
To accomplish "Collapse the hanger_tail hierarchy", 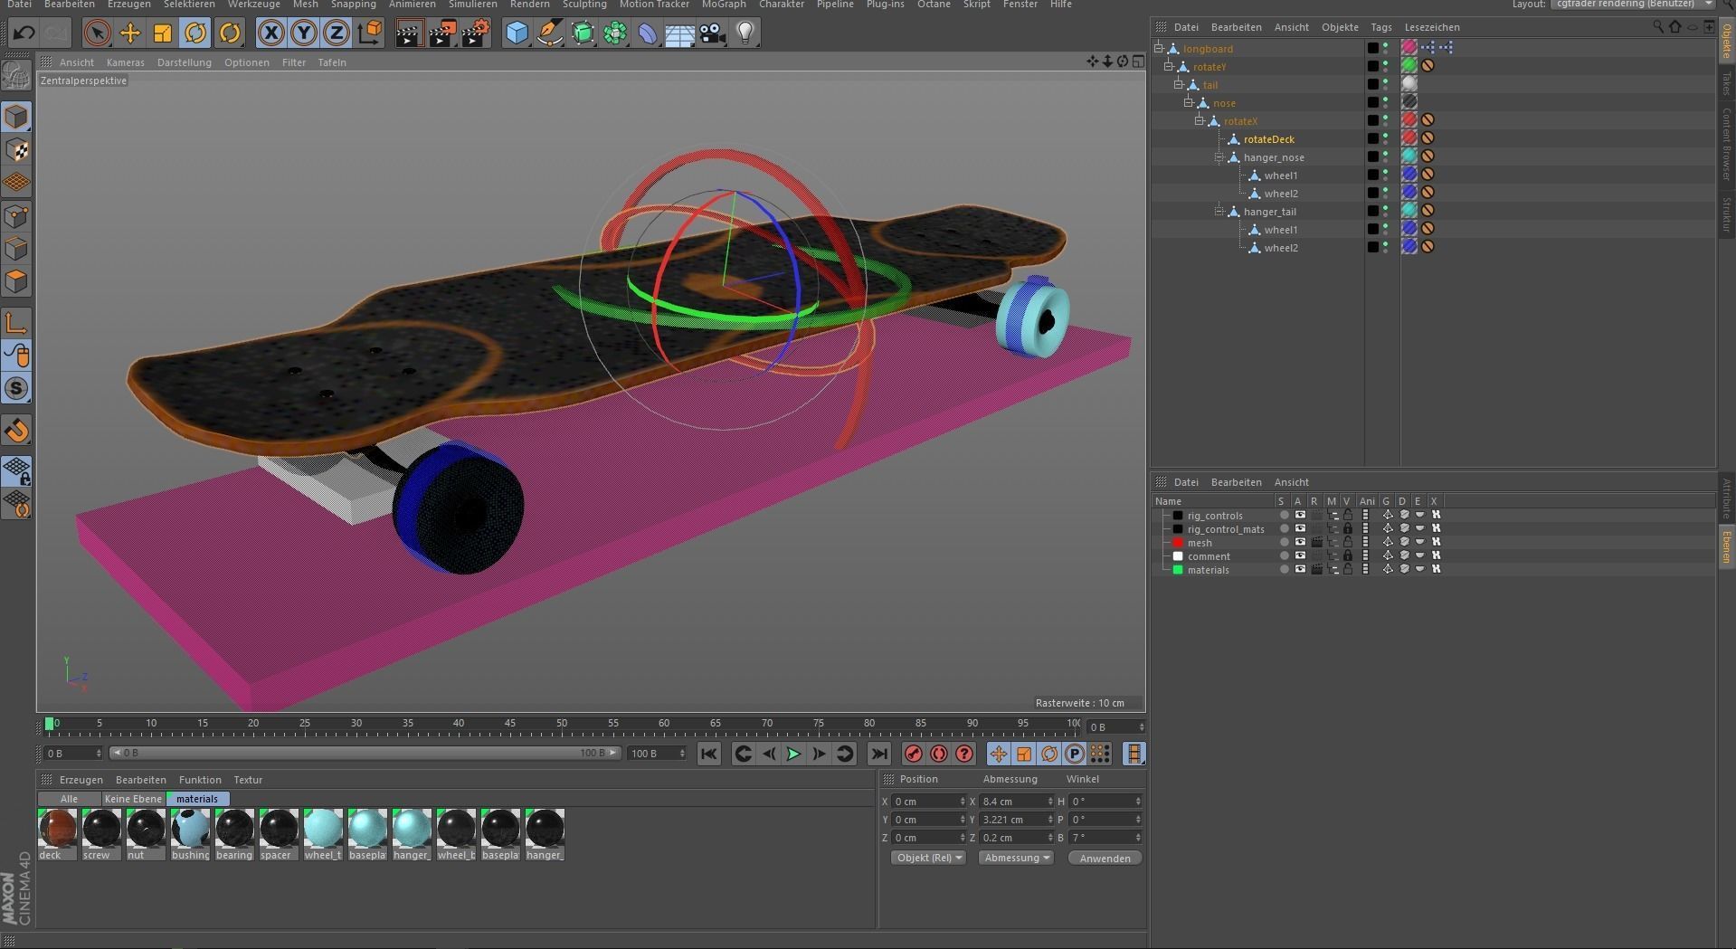I will 1219,211.
